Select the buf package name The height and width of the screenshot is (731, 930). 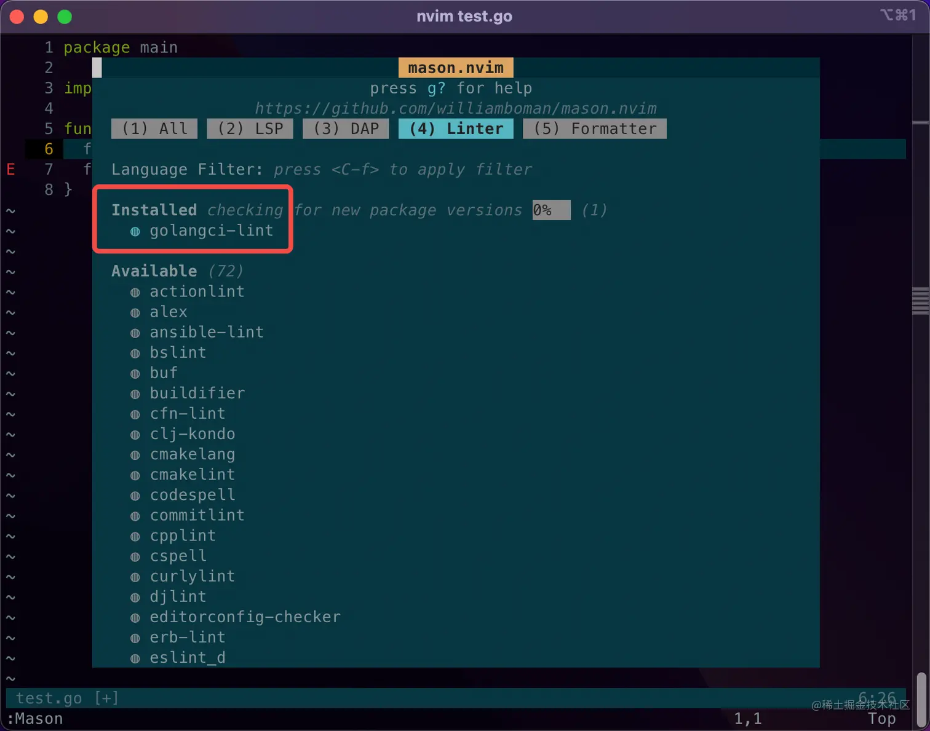coord(164,373)
